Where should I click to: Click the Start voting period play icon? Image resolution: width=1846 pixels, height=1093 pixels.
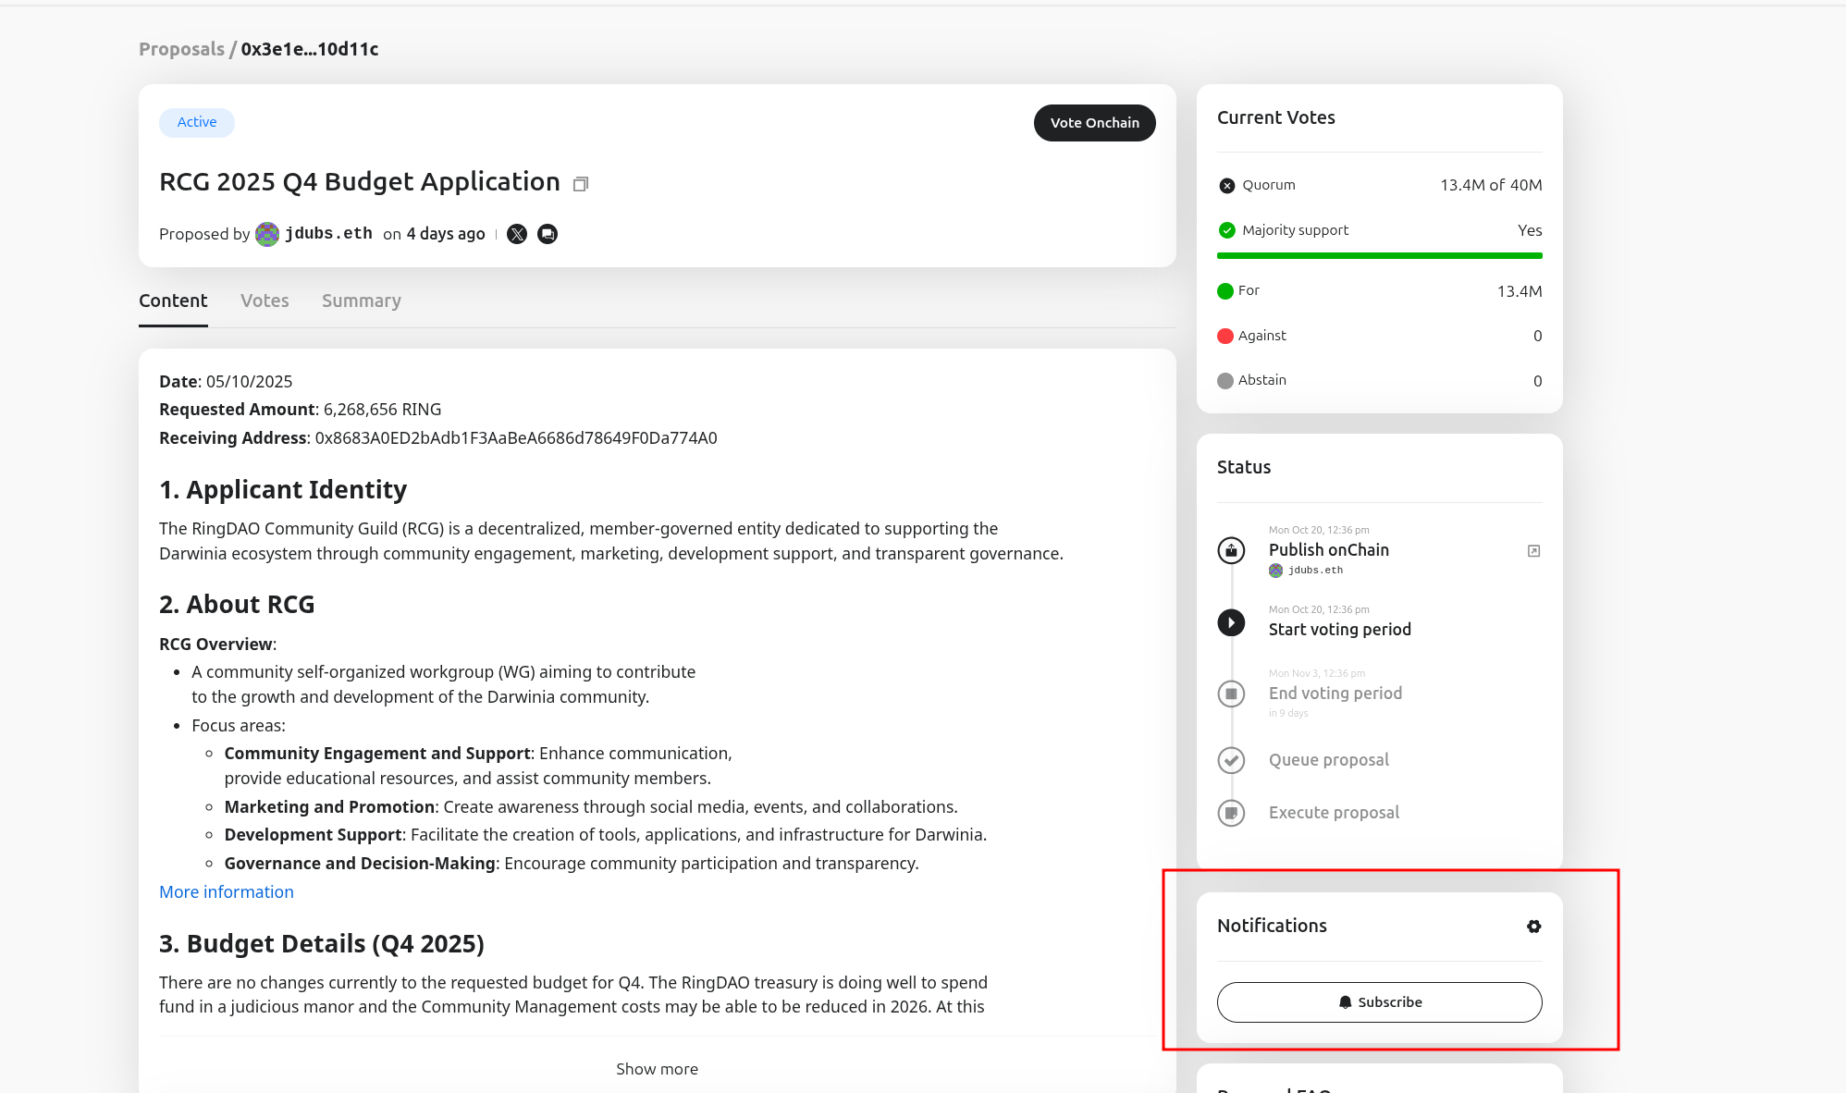(x=1231, y=622)
